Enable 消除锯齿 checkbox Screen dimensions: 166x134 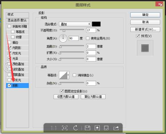[x=74, y=75]
